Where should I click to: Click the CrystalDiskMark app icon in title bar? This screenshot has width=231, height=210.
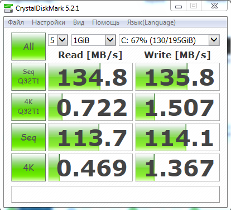click(8, 8)
